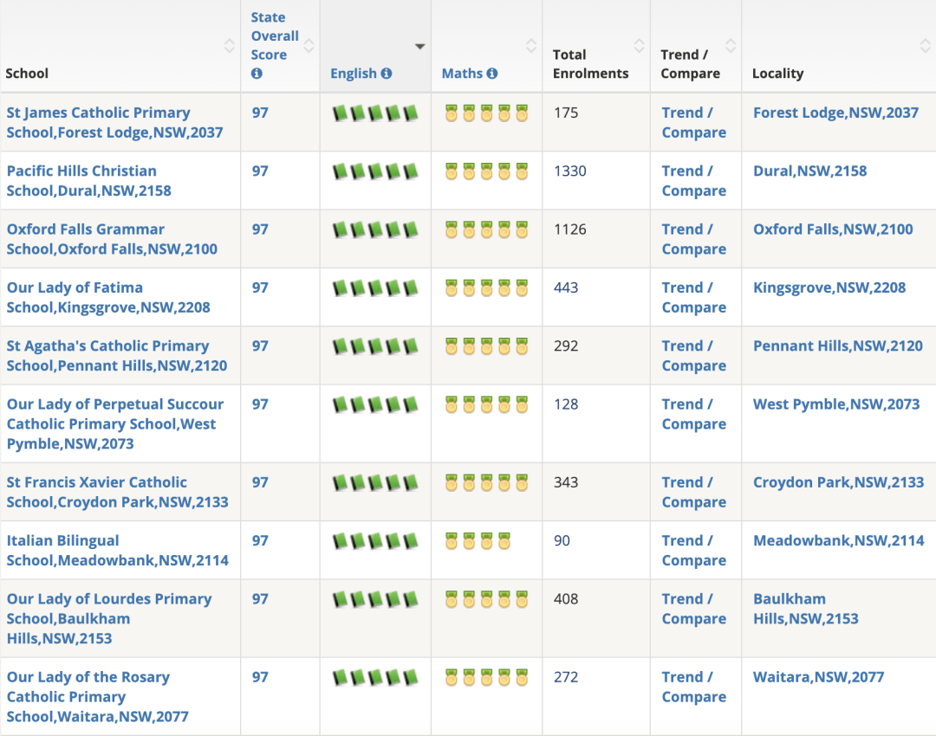
Task: Open Our Lady of Fatima School link
Action: coord(108,298)
